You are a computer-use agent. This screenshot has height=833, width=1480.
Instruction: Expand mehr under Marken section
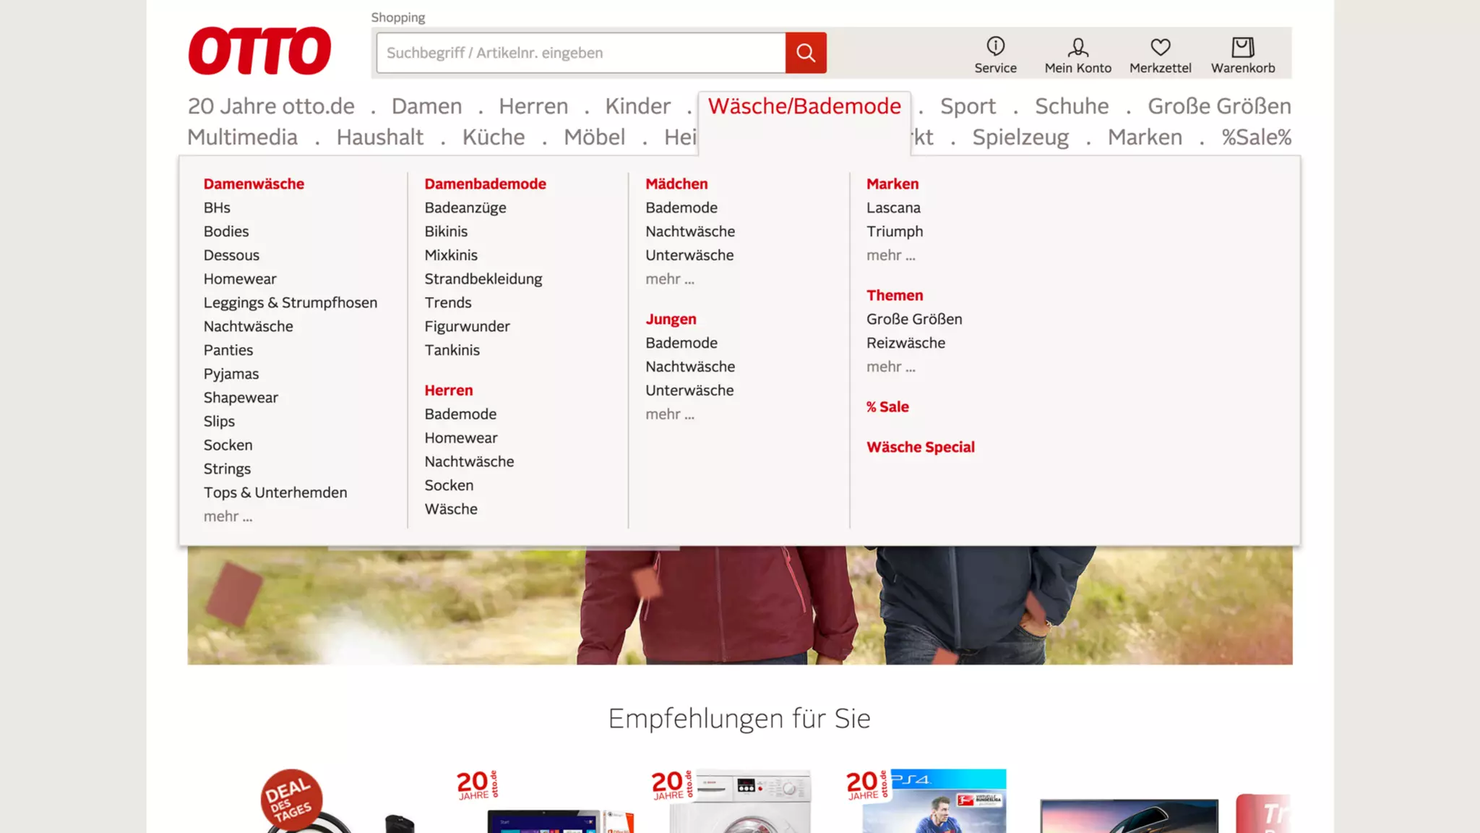890,255
